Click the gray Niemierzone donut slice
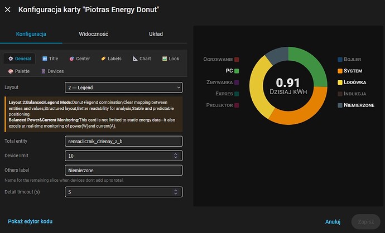Image resolution: width=385 pixels, height=233 pixels. pyautogui.click(x=278, y=55)
